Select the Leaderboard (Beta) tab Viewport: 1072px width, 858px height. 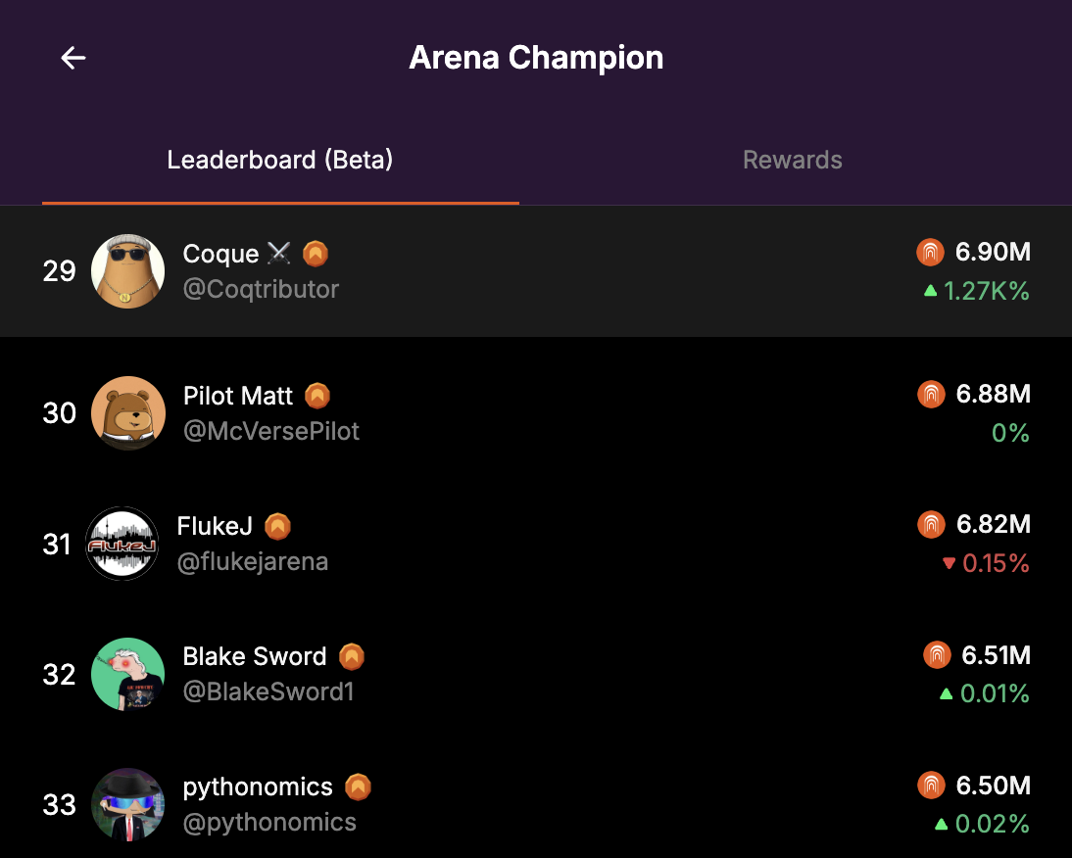pyautogui.click(x=280, y=160)
